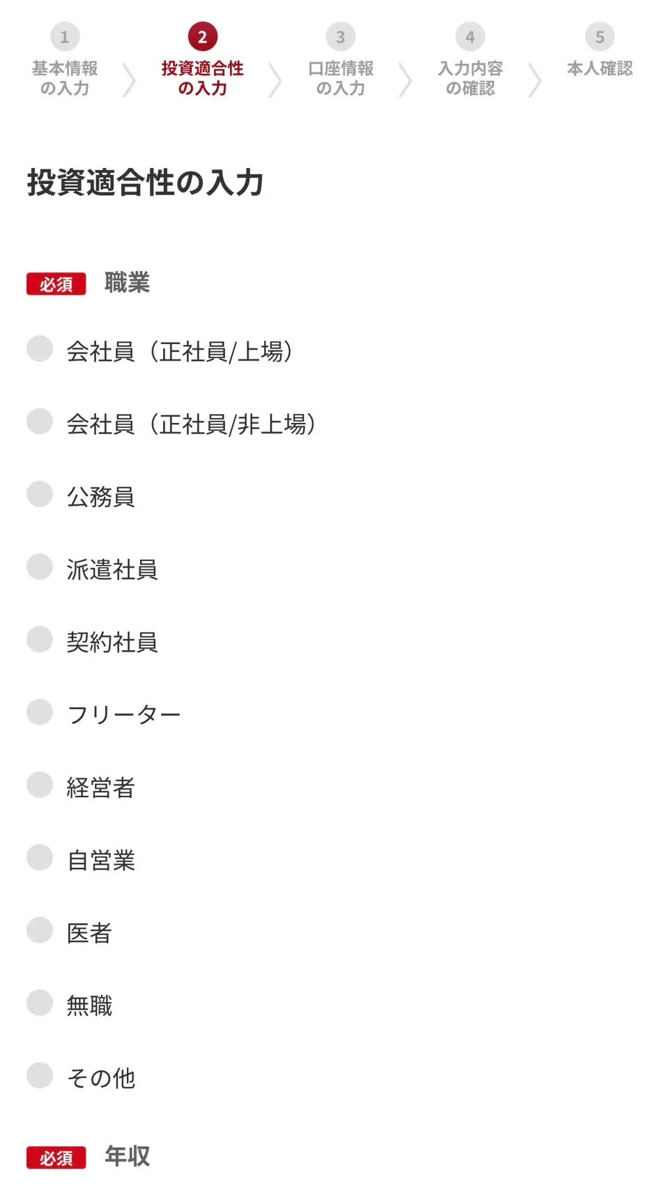Click the active step 2 circle
The height and width of the screenshot is (1197, 665).
pyautogui.click(x=202, y=37)
